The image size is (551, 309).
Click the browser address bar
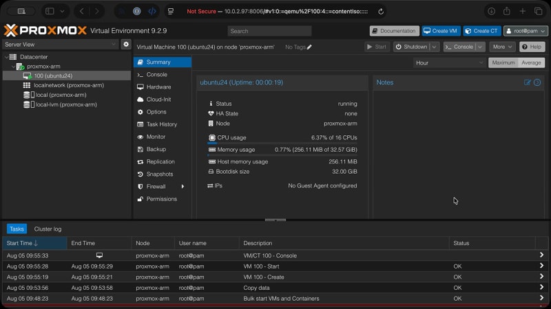(278, 12)
